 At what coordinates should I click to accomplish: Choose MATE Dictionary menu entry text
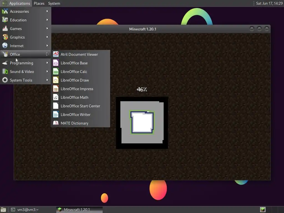pyautogui.click(x=74, y=123)
